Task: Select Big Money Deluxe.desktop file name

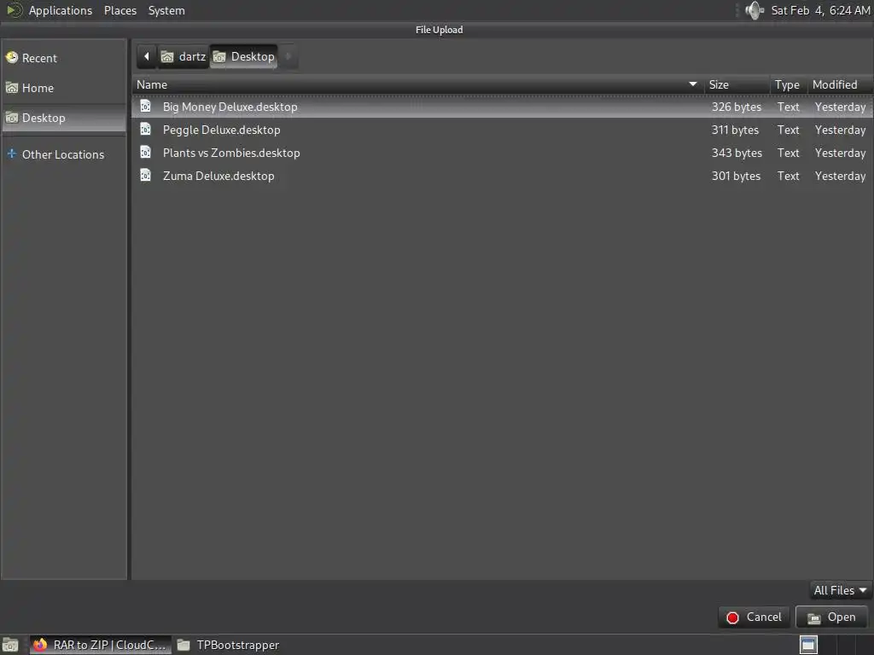Action: click(x=230, y=107)
